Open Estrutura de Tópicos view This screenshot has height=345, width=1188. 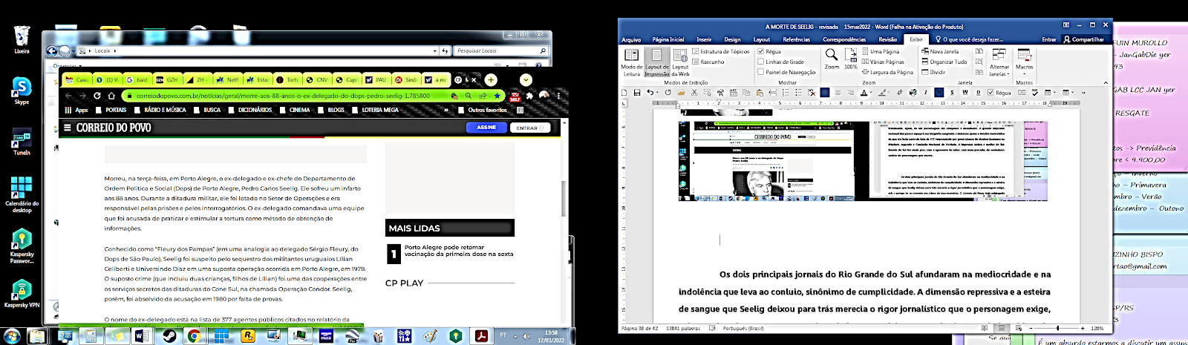click(x=721, y=51)
